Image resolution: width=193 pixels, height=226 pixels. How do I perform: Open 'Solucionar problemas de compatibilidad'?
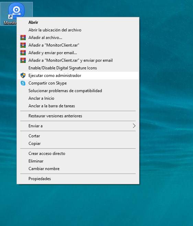pyautogui.click(x=78, y=91)
